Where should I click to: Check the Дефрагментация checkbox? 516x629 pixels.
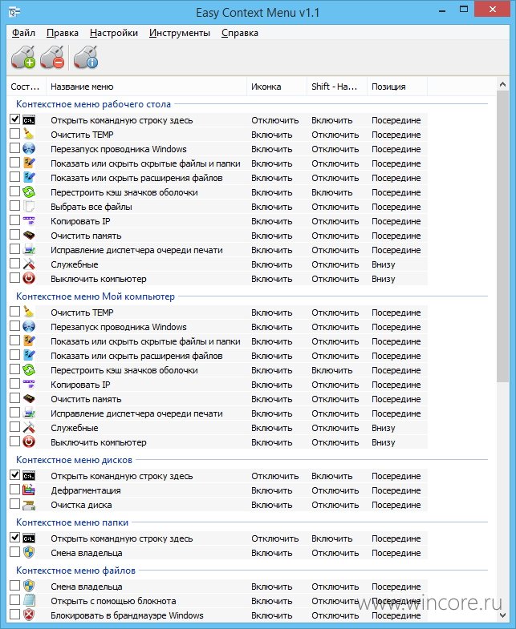pos(15,490)
